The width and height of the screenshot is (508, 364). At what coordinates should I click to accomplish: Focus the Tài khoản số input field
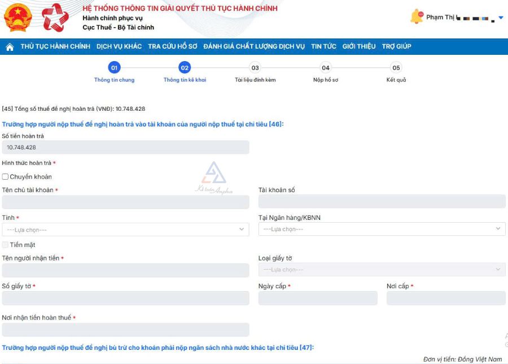click(382, 202)
